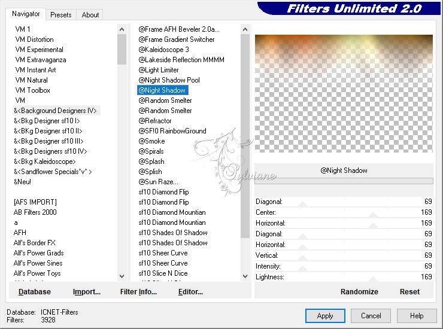Choose @Kaleidoscope 3 filter
Image resolution: width=443 pixels, height=329 pixels.
coord(163,50)
